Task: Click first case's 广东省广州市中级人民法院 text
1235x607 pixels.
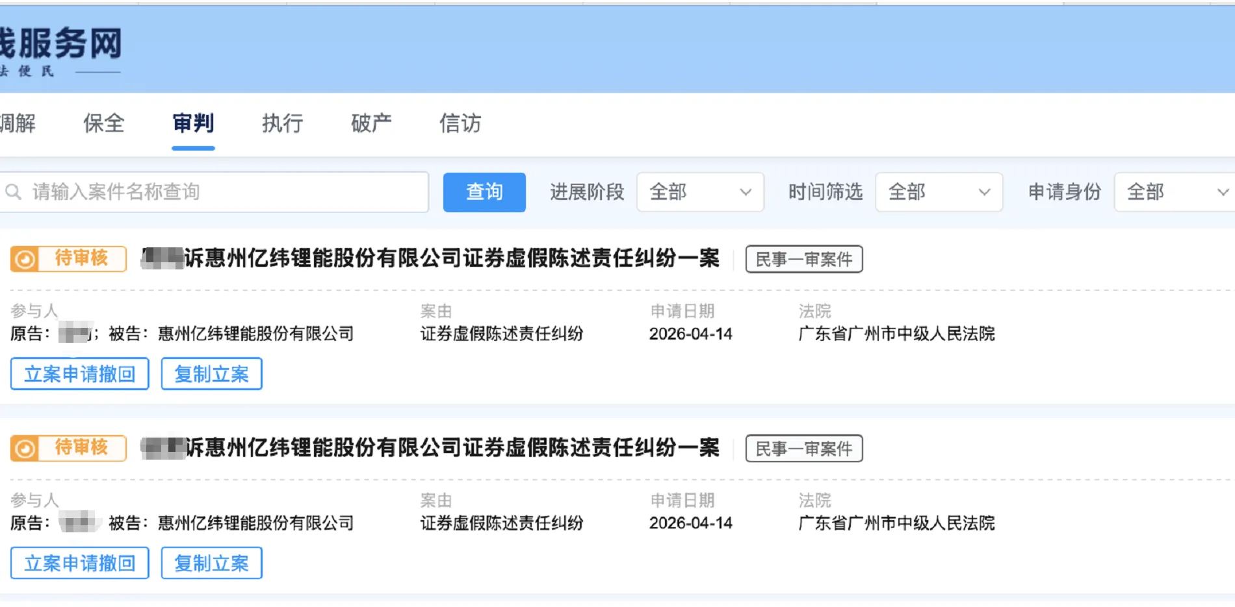Action: point(896,334)
